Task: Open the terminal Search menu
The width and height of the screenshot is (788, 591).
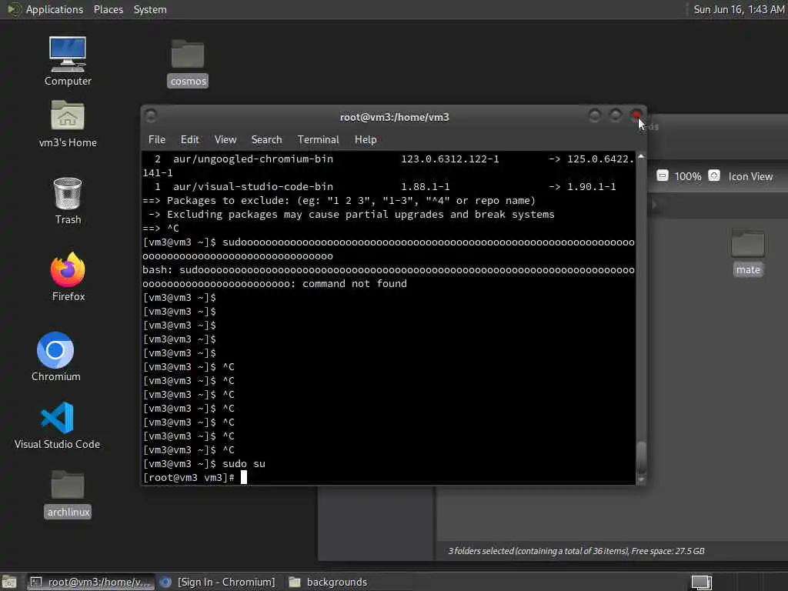Action: (266, 140)
